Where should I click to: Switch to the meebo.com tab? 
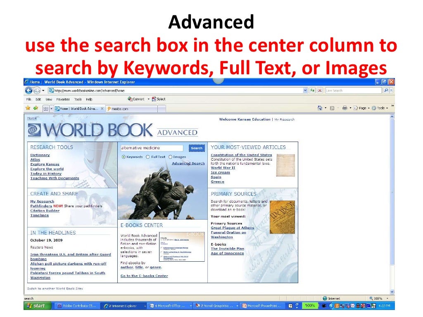[132, 109]
